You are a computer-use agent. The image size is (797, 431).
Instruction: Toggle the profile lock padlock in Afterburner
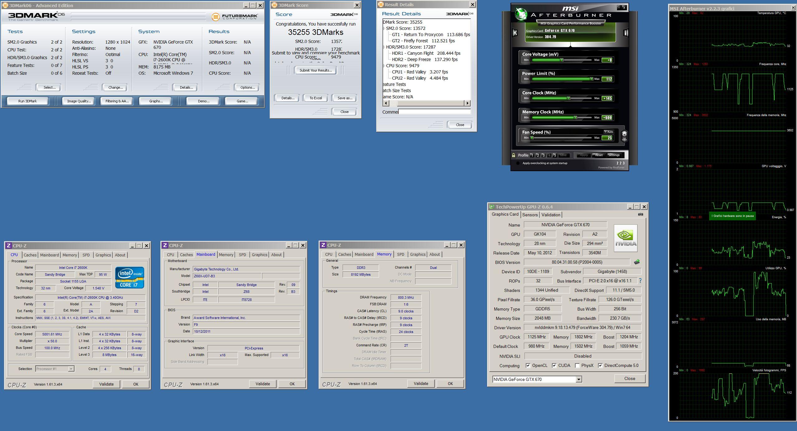click(514, 155)
